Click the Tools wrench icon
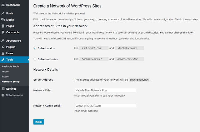The width and height of the screenshot is (200, 132). [3, 60]
